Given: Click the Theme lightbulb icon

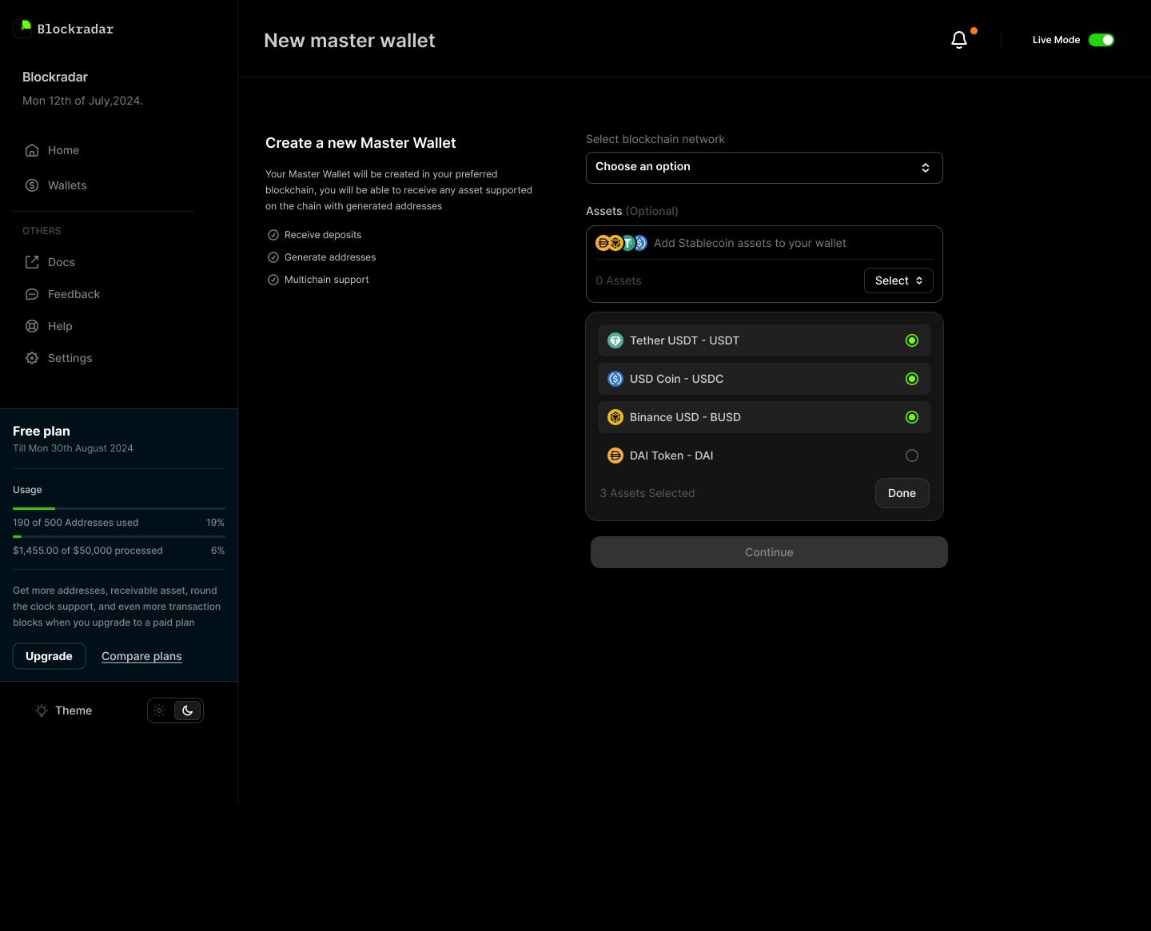Looking at the screenshot, I should coord(42,710).
